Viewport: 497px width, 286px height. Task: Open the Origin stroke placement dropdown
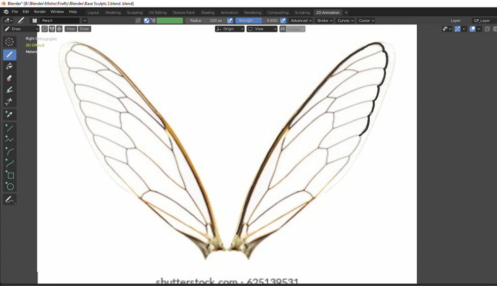(x=230, y=29)
